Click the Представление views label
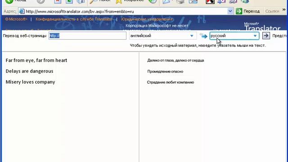The width and height of the screenshot is (288, 162). (x=280, y=36)
